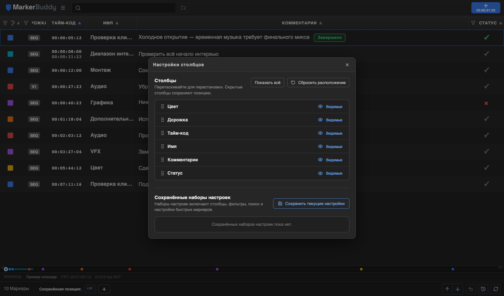Sort by КОММЕНТАРИИ column header

coord(302,23)
